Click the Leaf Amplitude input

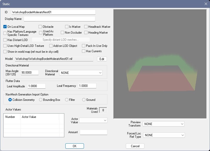36,86
